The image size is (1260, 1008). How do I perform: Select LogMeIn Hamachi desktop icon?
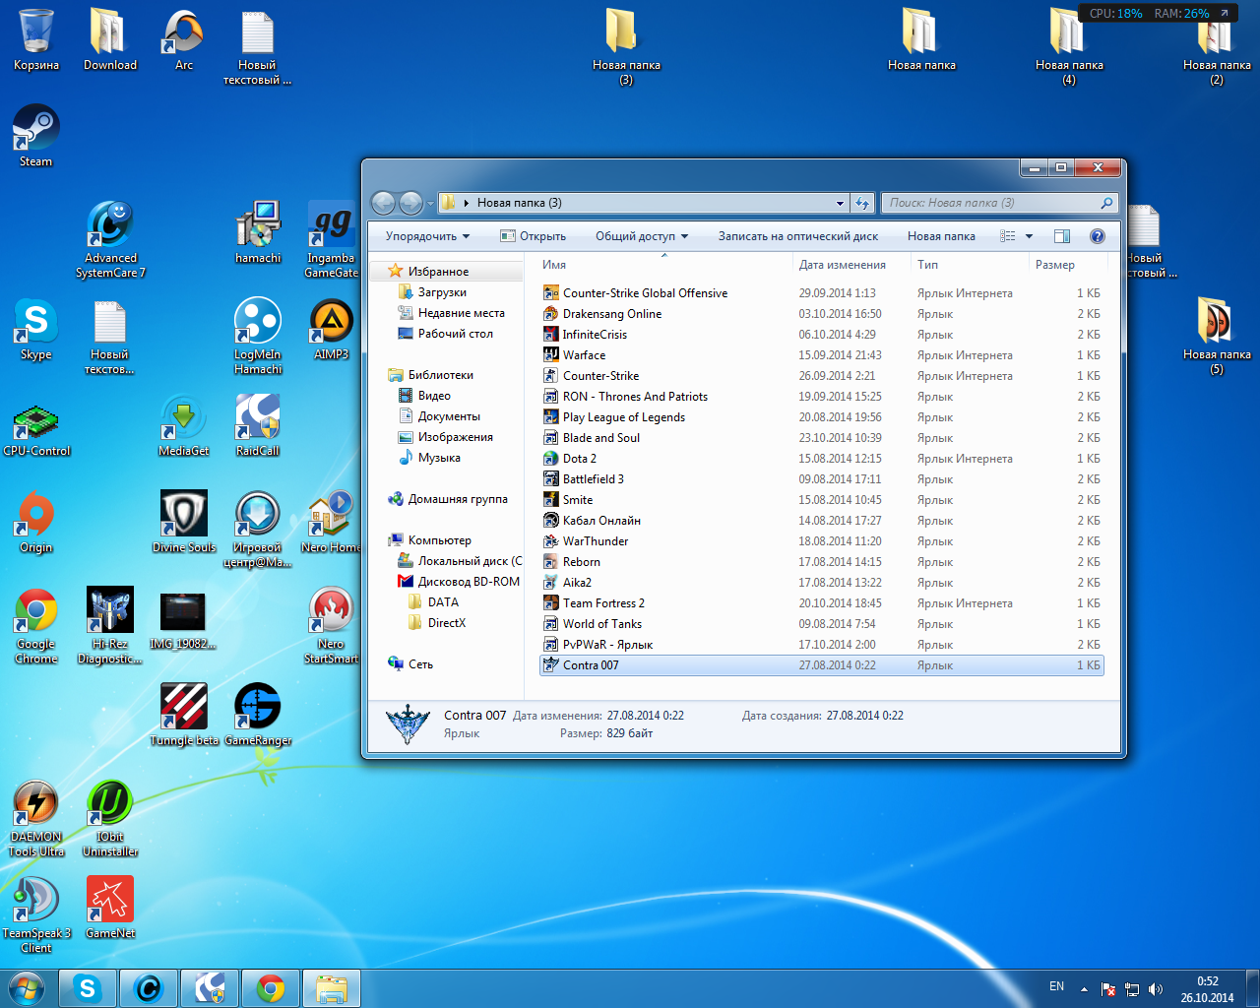(x=258, y=336)
